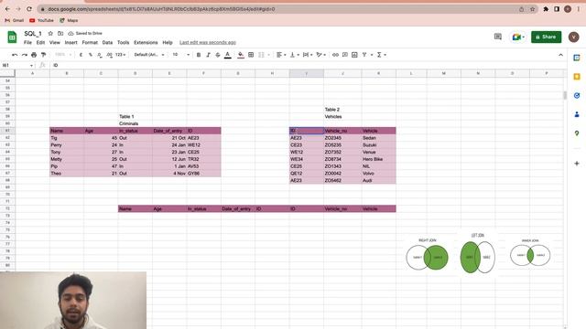Open the text color picker
Viewport: 586px width, 329px height.
point(228,55)
